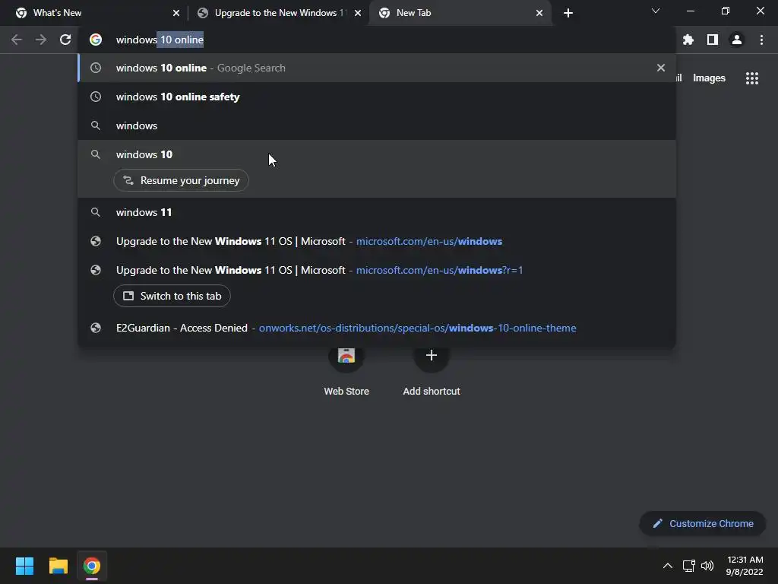Open the Web Store shortcut
The width and height of the screenshot is (778, 584).
[346, 370]
